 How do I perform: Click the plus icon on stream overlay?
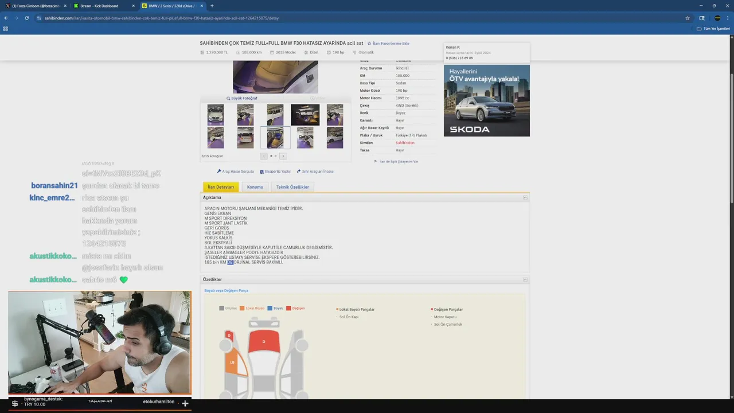(x=185, y=404)
